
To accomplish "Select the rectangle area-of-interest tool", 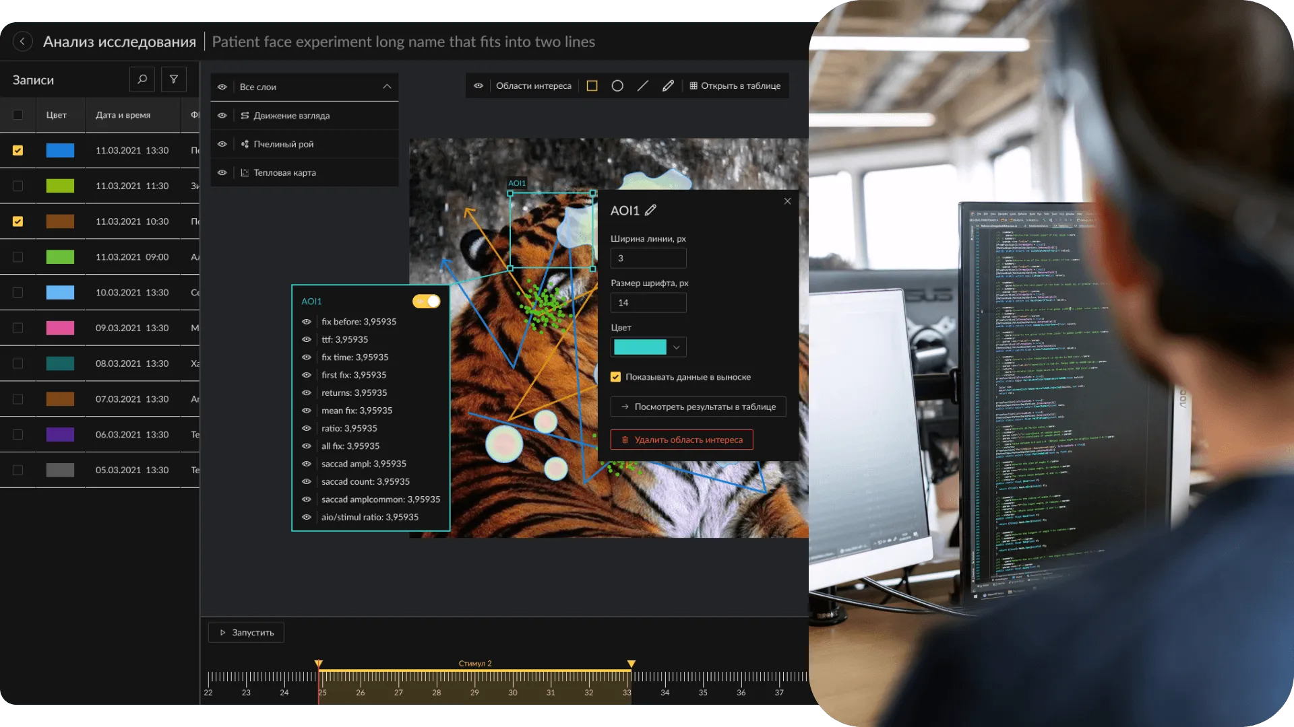I will coord(592,86).
